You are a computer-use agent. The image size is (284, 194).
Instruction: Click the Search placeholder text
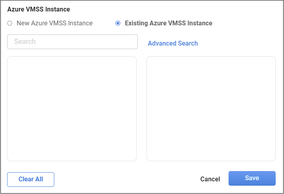[25, 42]
